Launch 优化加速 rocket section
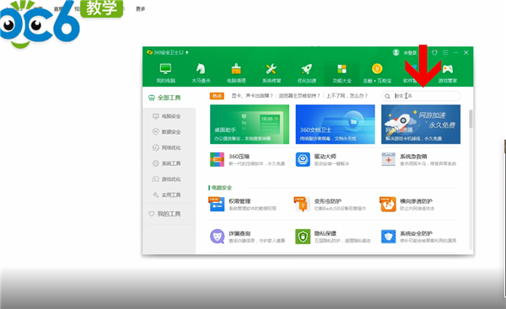 coord(307,73)
